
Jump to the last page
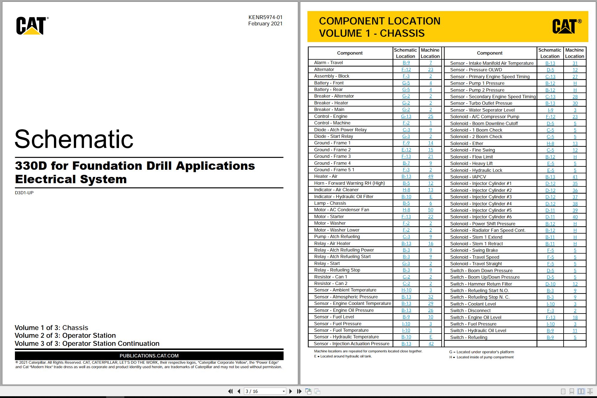(299, 391)
